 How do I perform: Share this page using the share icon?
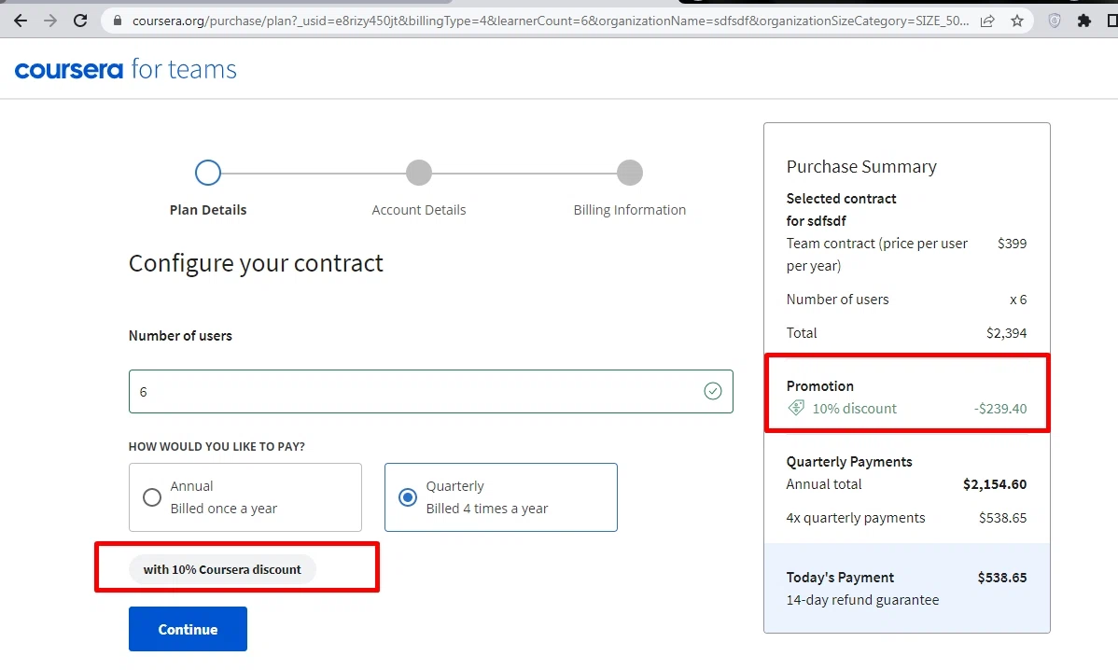pos(987,21)
